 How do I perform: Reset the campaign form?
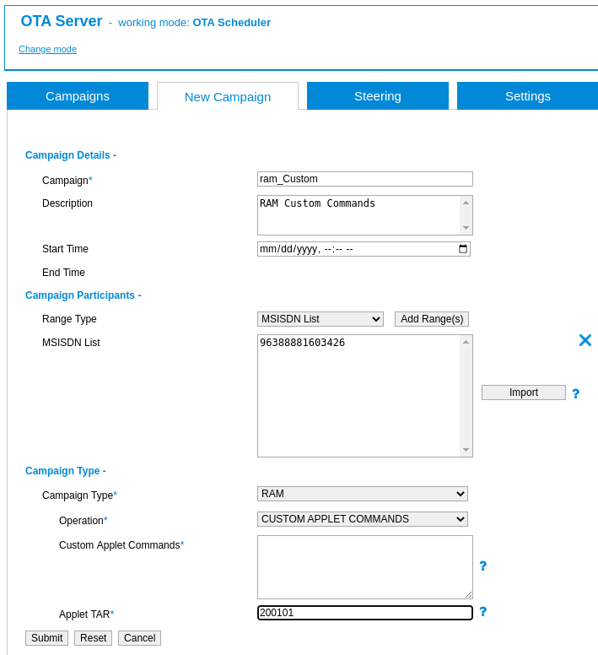pos(93,638)
